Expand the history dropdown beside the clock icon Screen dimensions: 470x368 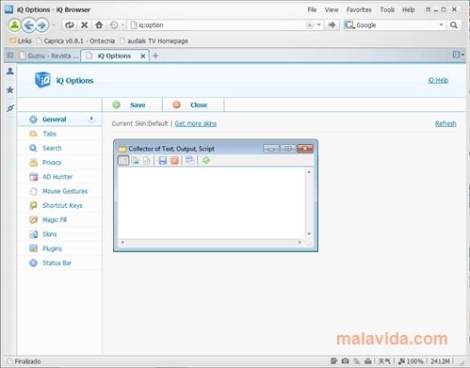click(x=122, y=24)
